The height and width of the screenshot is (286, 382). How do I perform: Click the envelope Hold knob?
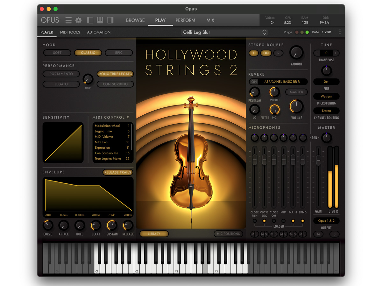click(x=80, y=226)
